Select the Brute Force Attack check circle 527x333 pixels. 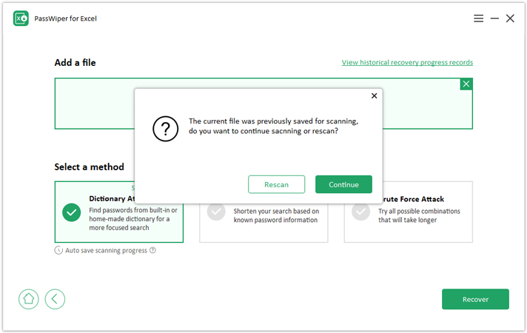(x=360, y=212)
